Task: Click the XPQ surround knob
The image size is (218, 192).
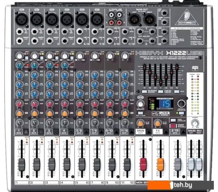Action: coord(141,104)
